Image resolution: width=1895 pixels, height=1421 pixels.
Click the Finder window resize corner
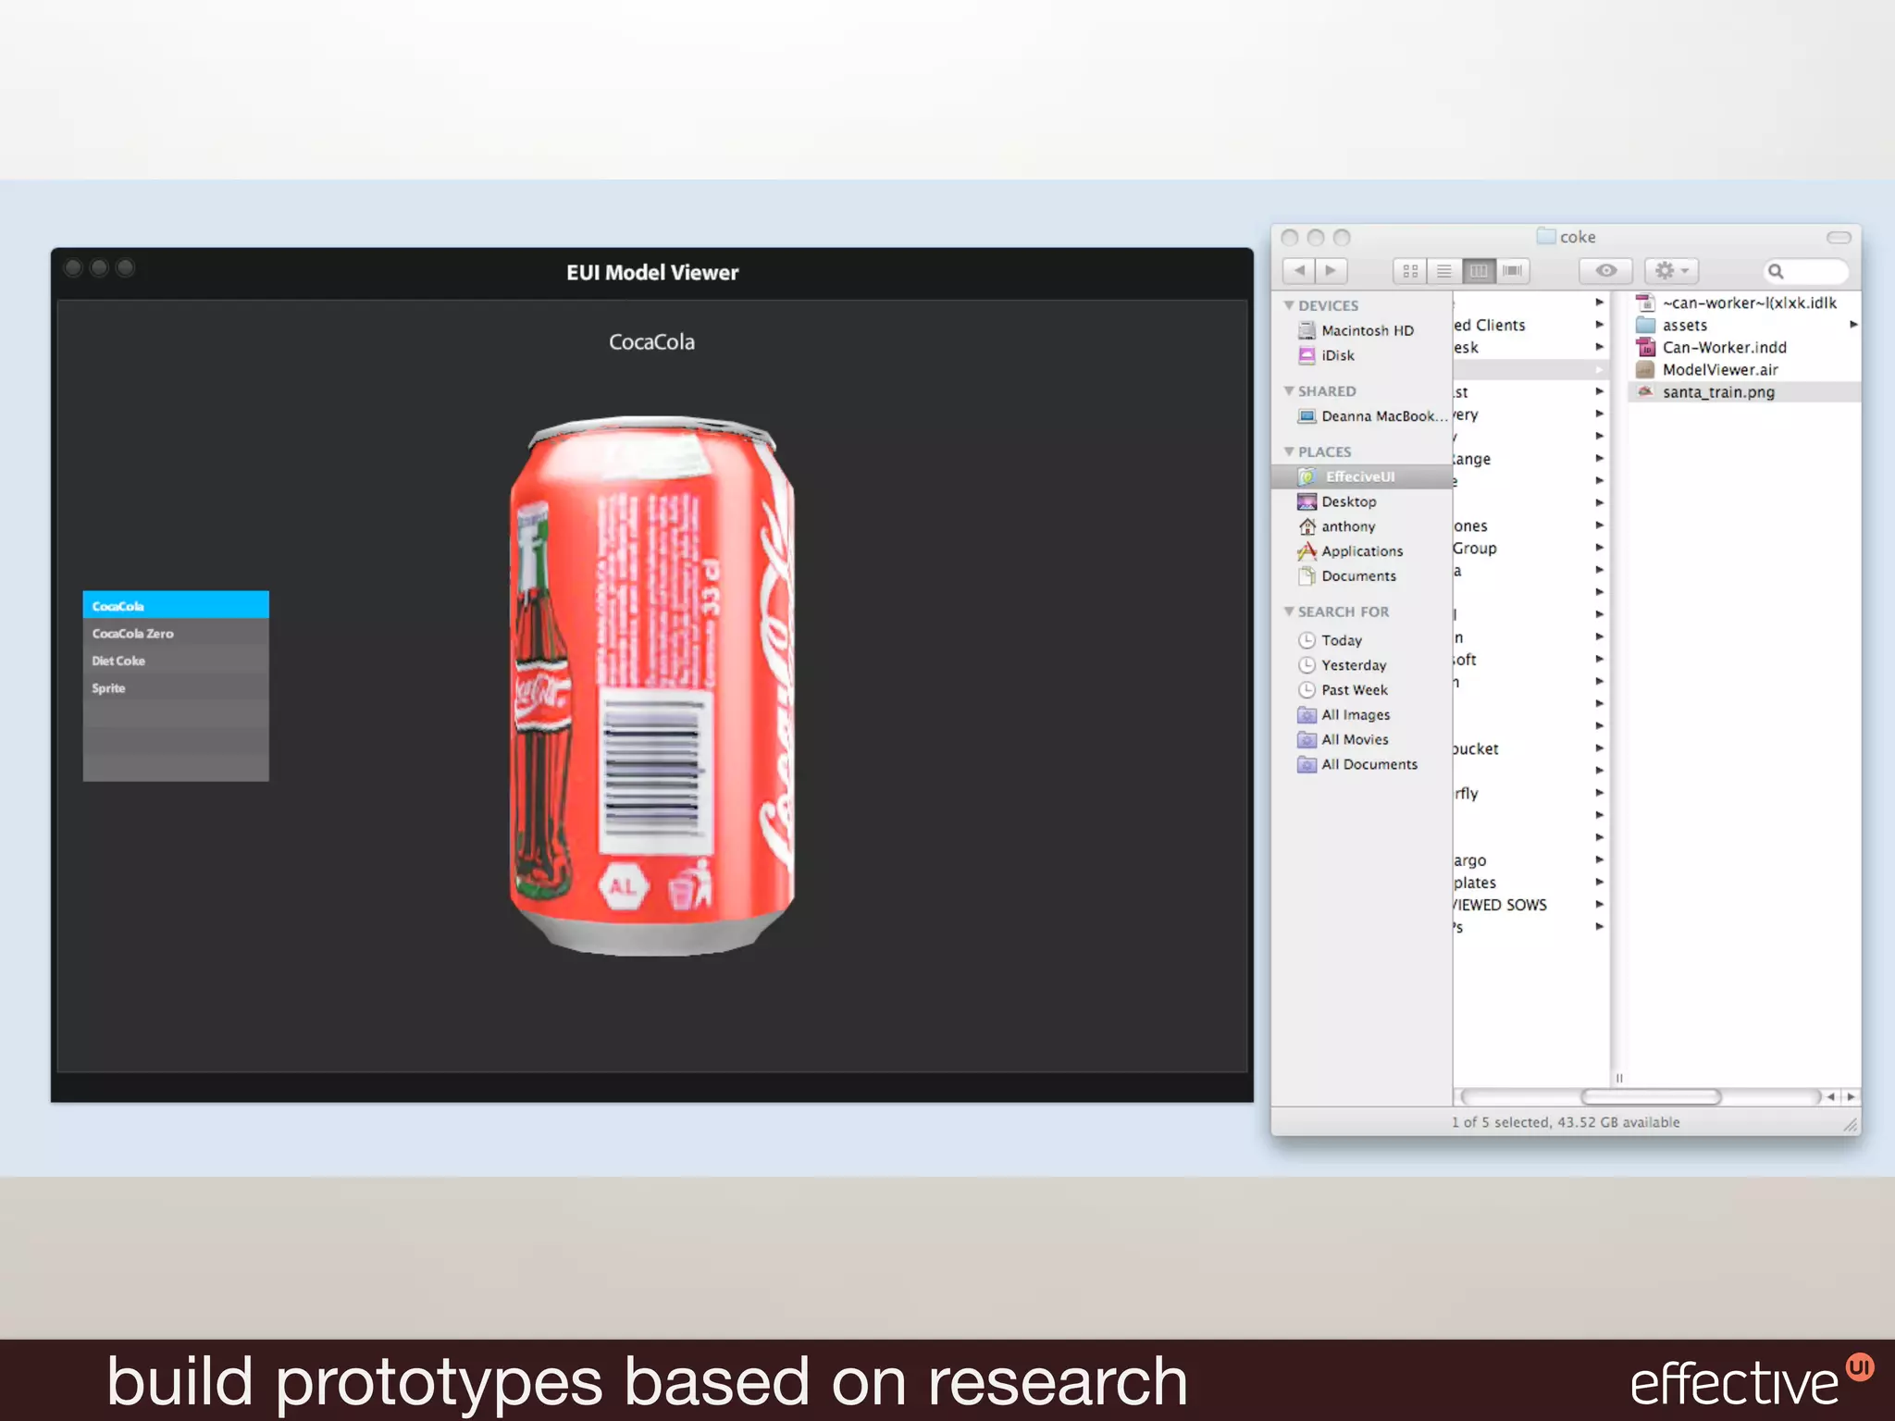pyautogui.click(x=1851, y=1124)
